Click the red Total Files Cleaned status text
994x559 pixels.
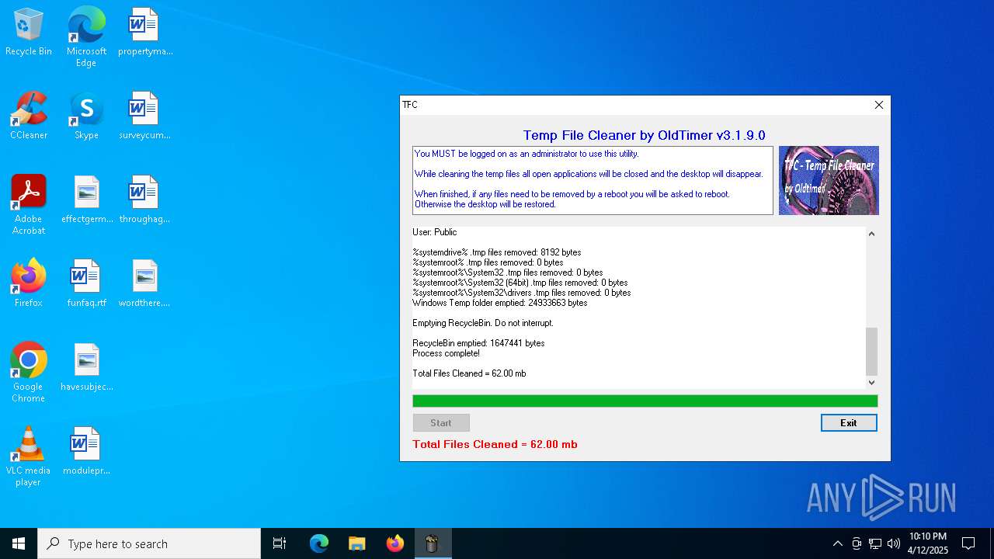pos(495,444)
